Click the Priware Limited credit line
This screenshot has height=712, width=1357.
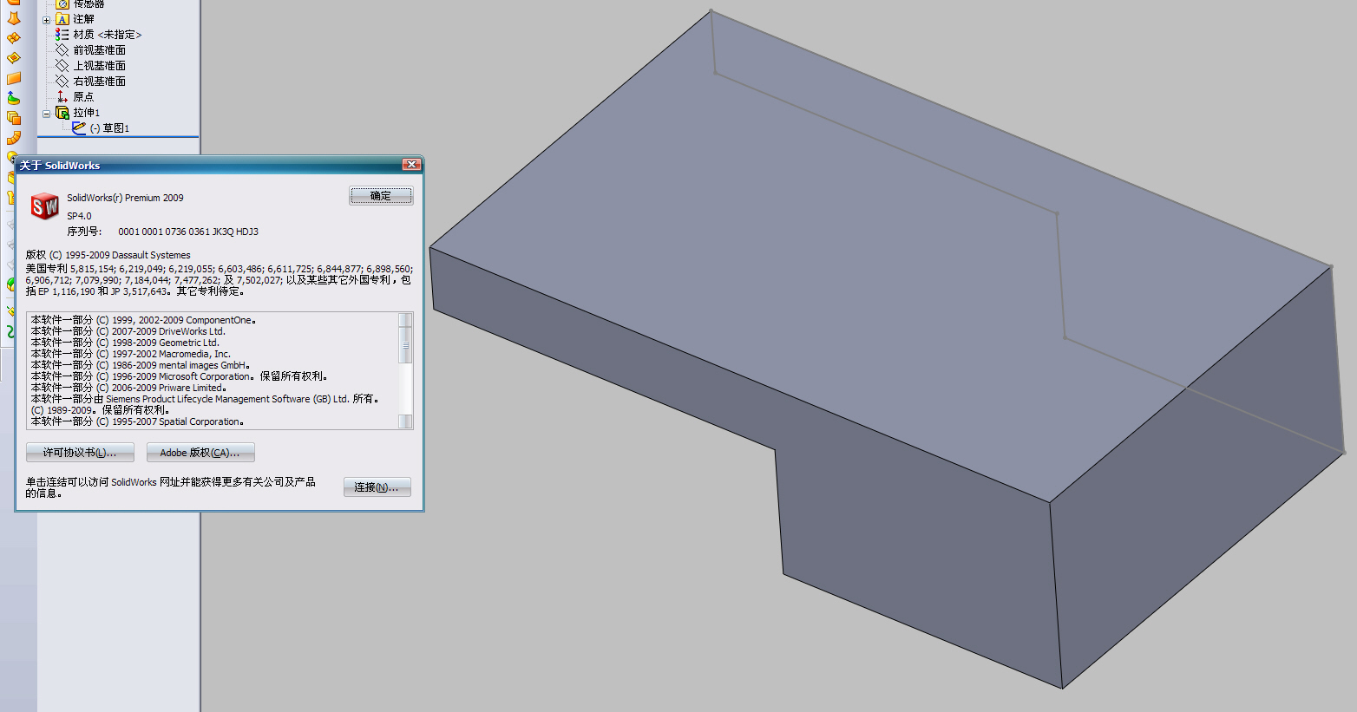pyautogui.click(x=128, y=388)
